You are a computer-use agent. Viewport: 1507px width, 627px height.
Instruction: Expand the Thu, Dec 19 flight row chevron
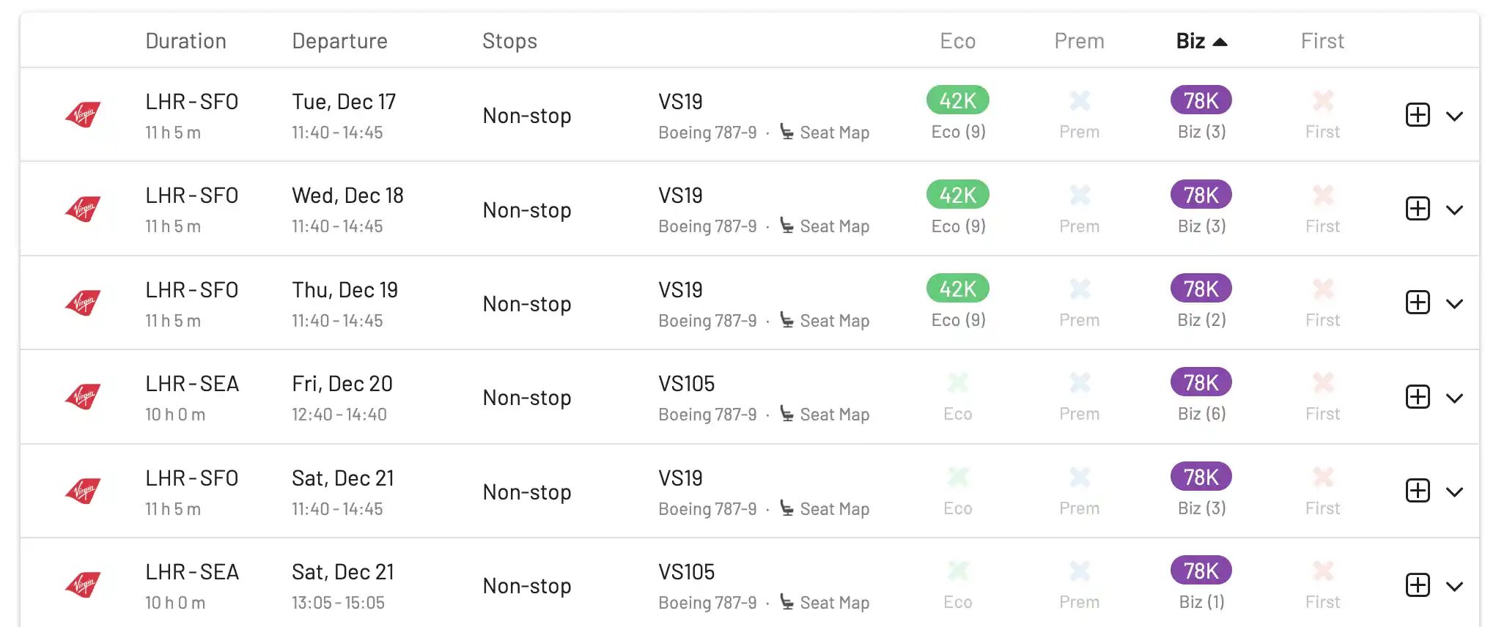1455,304
